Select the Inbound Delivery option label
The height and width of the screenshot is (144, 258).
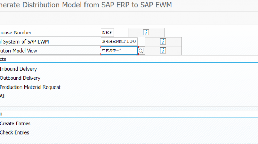coord(18,69)
